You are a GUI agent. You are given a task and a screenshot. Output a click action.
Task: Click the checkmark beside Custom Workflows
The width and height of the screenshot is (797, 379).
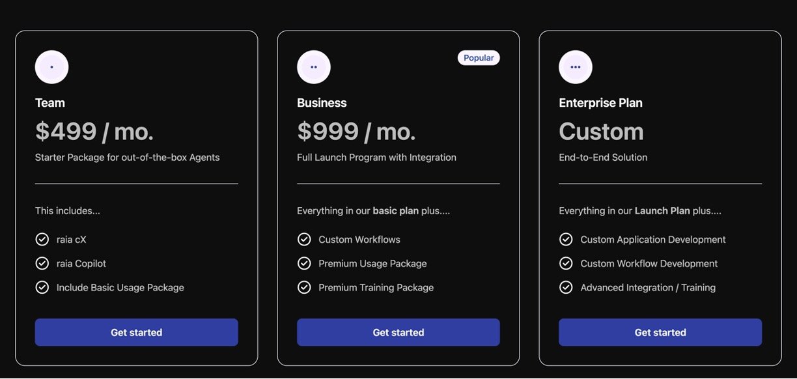[x=304, y=240]
